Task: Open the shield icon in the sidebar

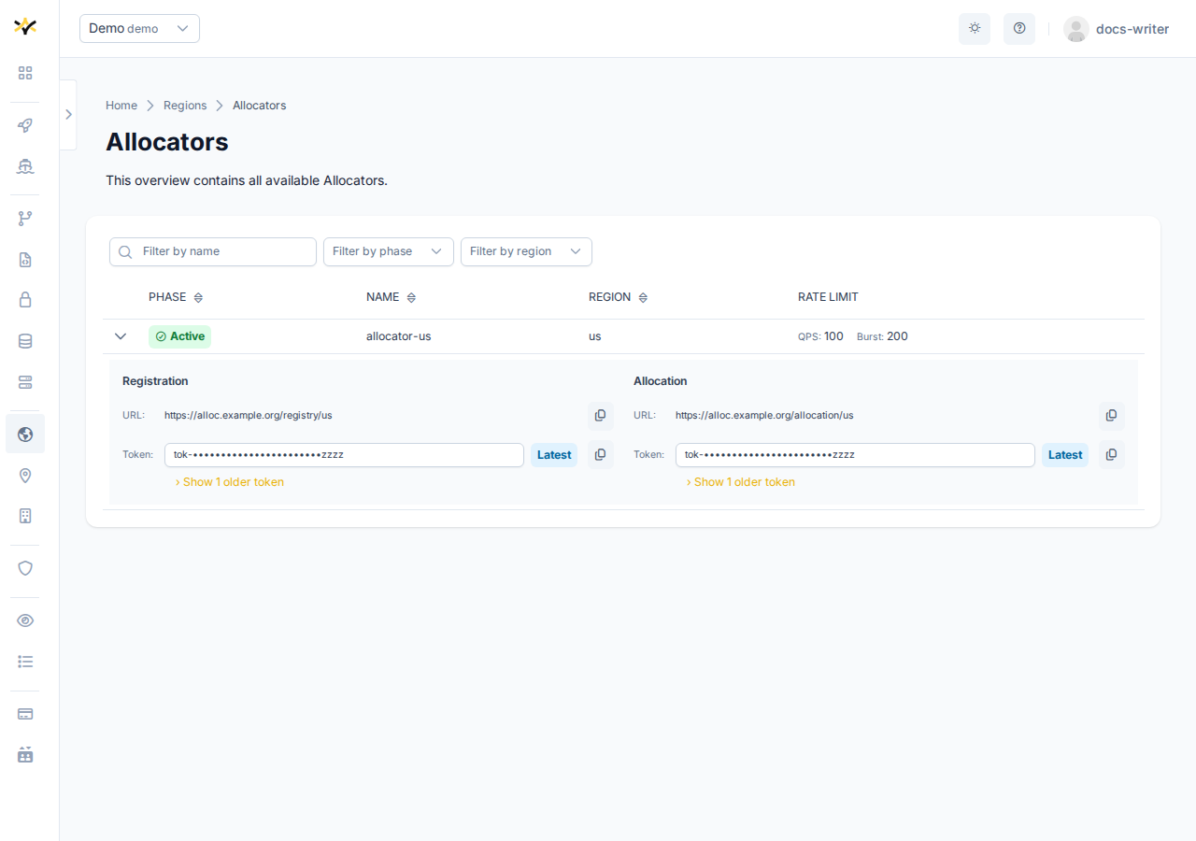Action: click(25, 568)
